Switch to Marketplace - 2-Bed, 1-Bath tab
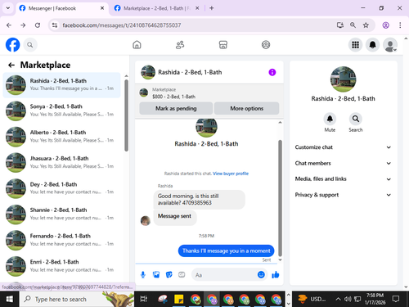This screenshot has height=307, width=409. (157, 8)
